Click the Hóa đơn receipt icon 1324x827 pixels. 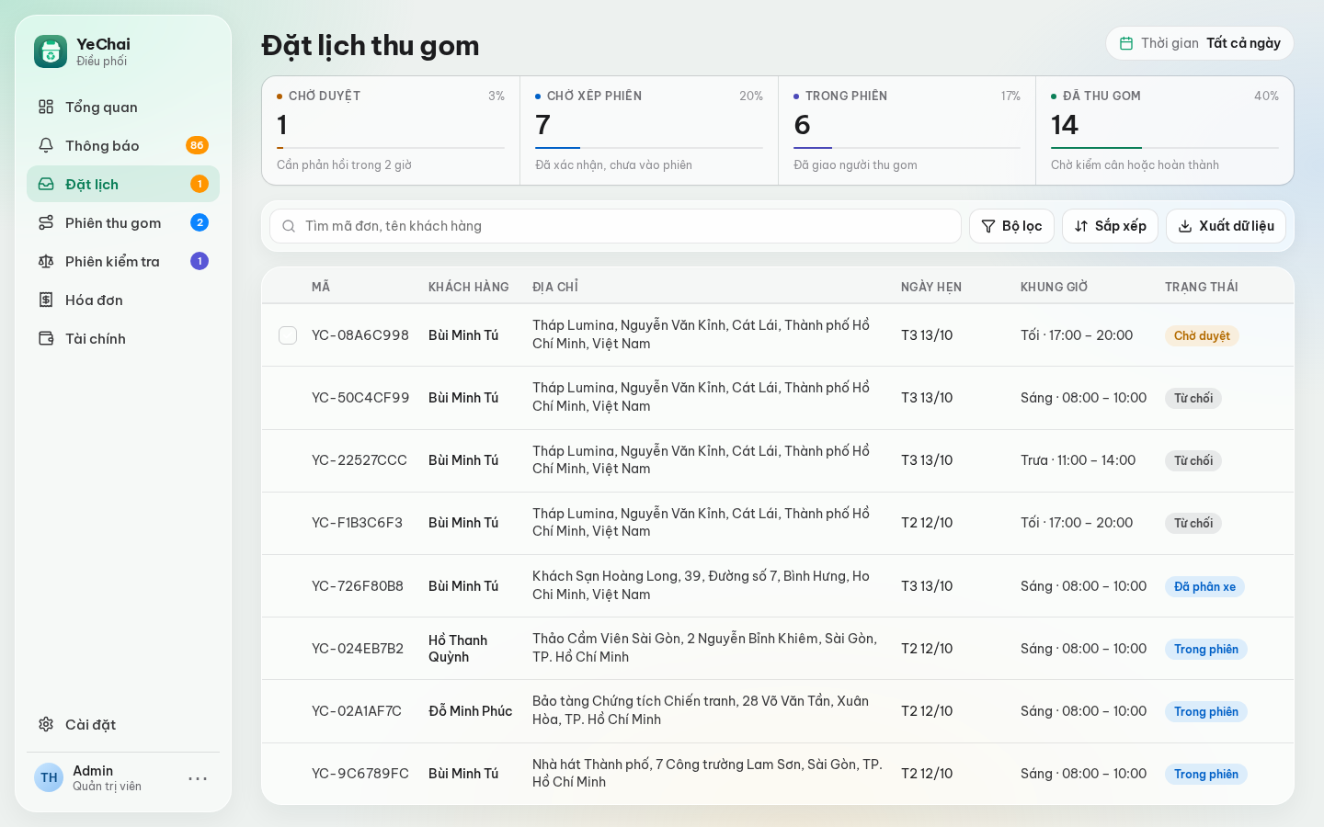click(46, 300)
